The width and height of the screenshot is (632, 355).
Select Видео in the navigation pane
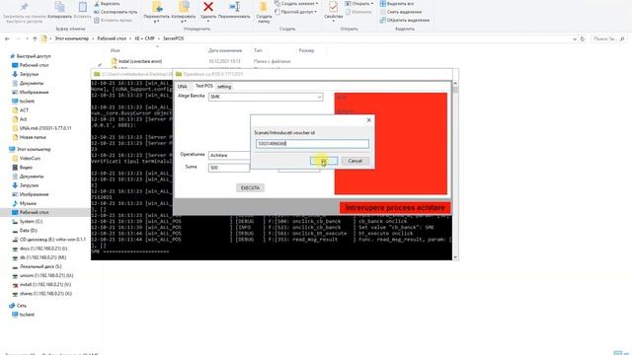point(26,167)
